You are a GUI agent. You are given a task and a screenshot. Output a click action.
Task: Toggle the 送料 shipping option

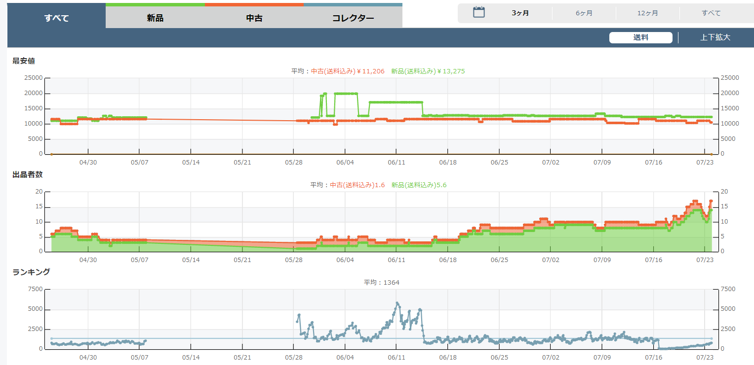[x=640, y=37]
